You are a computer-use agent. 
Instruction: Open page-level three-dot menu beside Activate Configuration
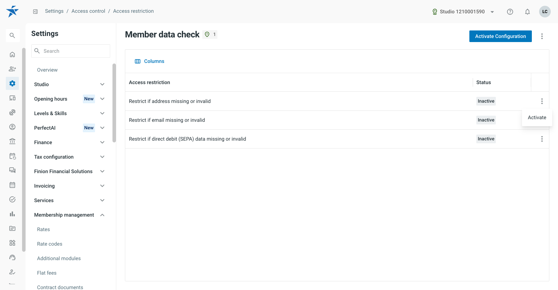click(542, 36)
